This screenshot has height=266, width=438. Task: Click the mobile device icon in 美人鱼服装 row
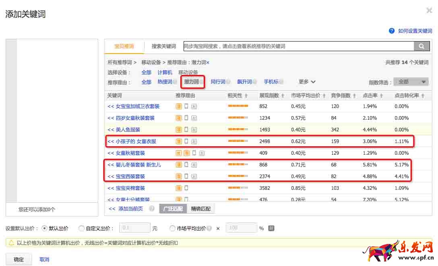click(186, 130)
